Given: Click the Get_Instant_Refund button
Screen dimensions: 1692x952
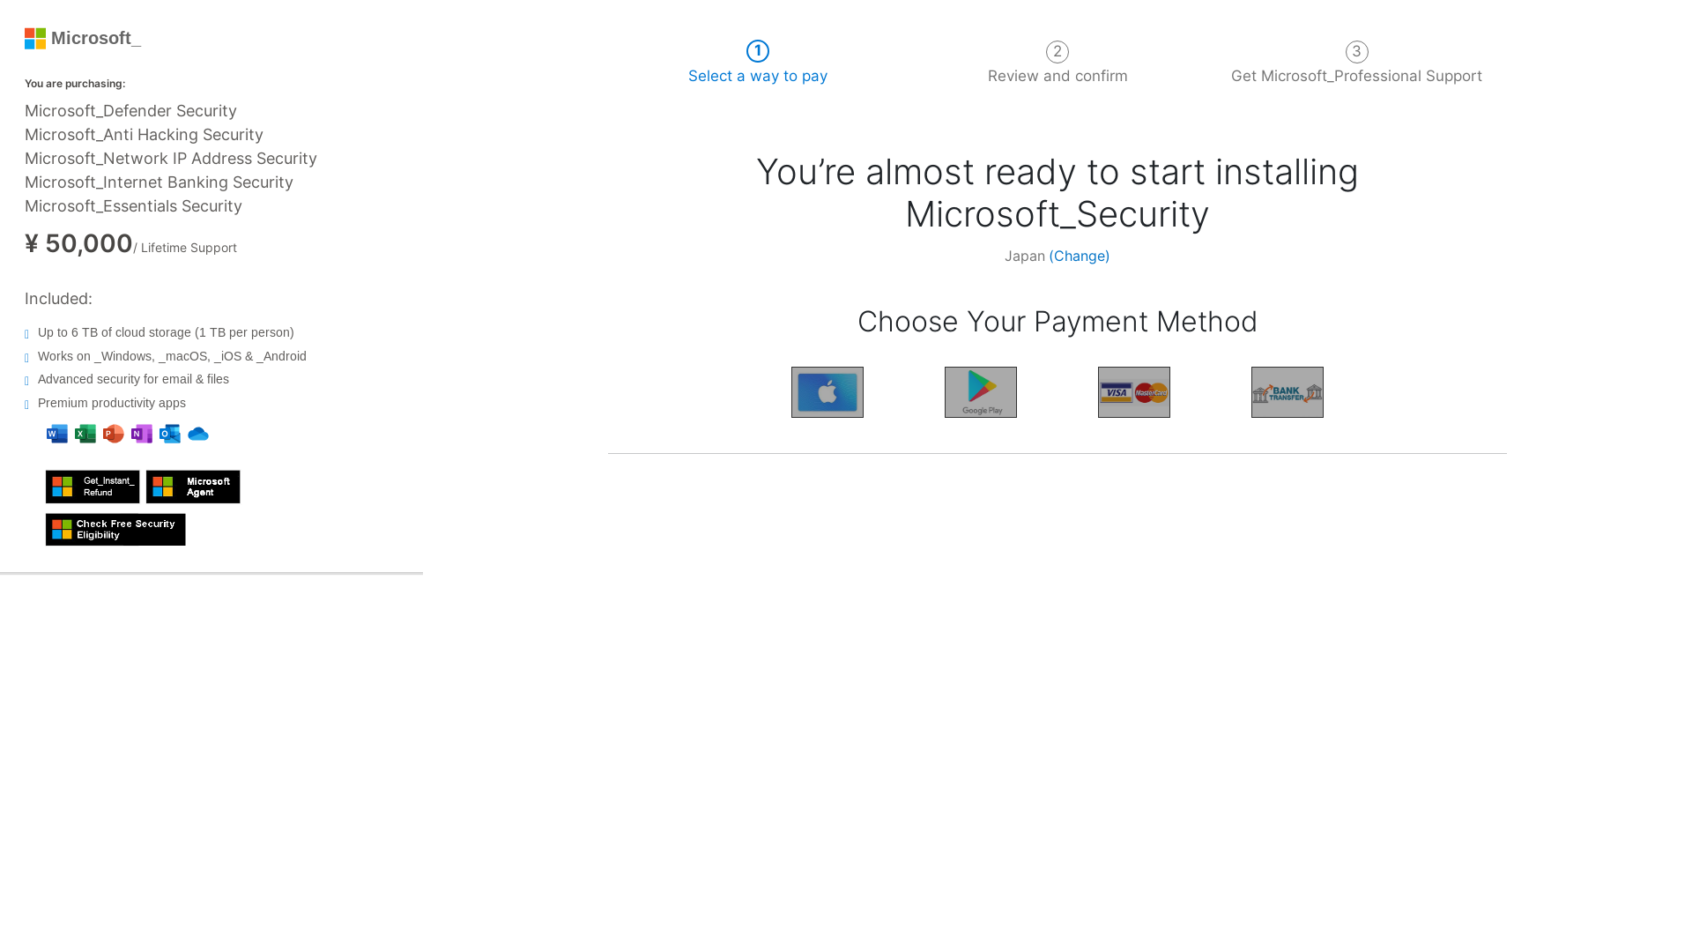Looking at the screenshot, I should [x=93, y=487].
